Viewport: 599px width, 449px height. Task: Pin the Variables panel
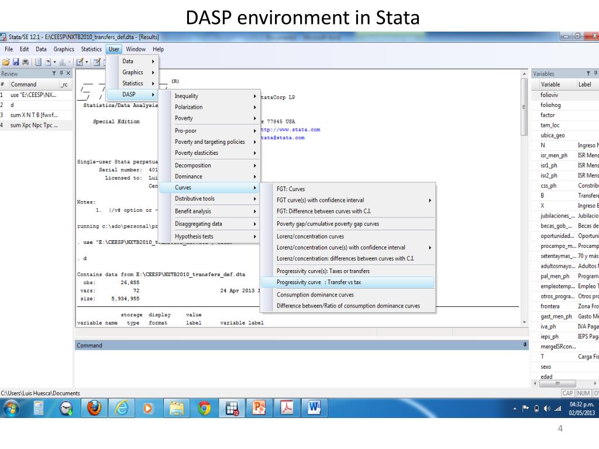(595, 73)
